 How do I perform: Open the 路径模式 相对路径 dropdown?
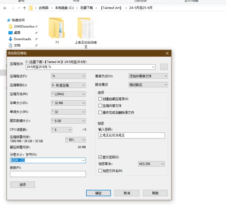pyautogui.click(x=148, y=85)
